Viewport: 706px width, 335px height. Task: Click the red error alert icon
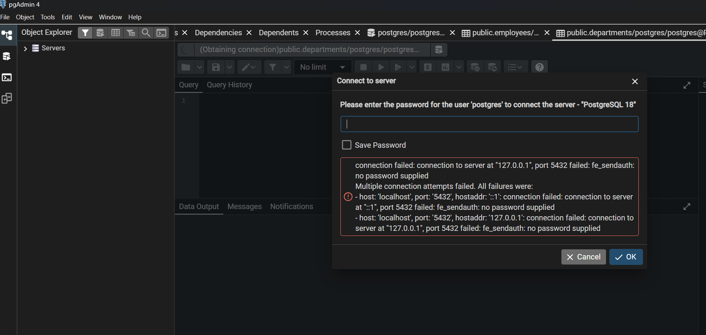(x=348, y=197)
